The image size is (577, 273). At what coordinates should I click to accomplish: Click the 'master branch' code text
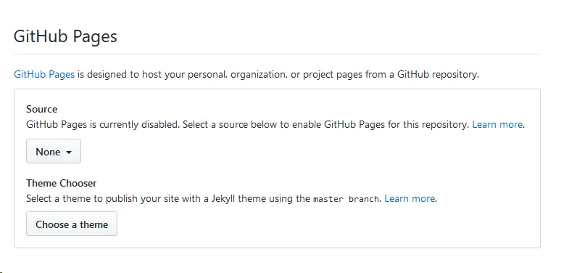click(x=346, y=199)
